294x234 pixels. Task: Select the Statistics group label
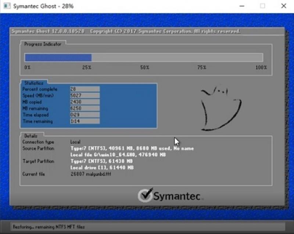point(34,83)
